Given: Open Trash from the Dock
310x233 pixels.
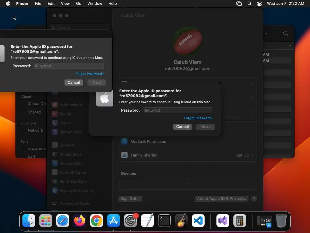Looking at the screenshot, I should point(281,221).
